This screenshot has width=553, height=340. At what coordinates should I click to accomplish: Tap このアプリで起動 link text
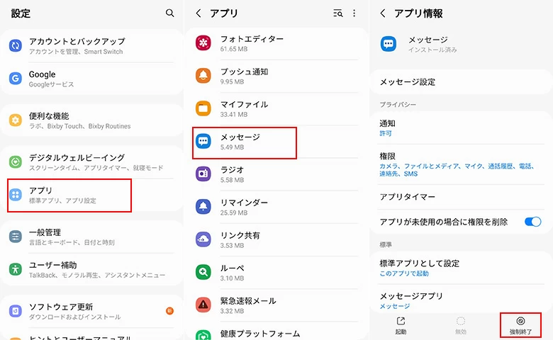(404, 273)
